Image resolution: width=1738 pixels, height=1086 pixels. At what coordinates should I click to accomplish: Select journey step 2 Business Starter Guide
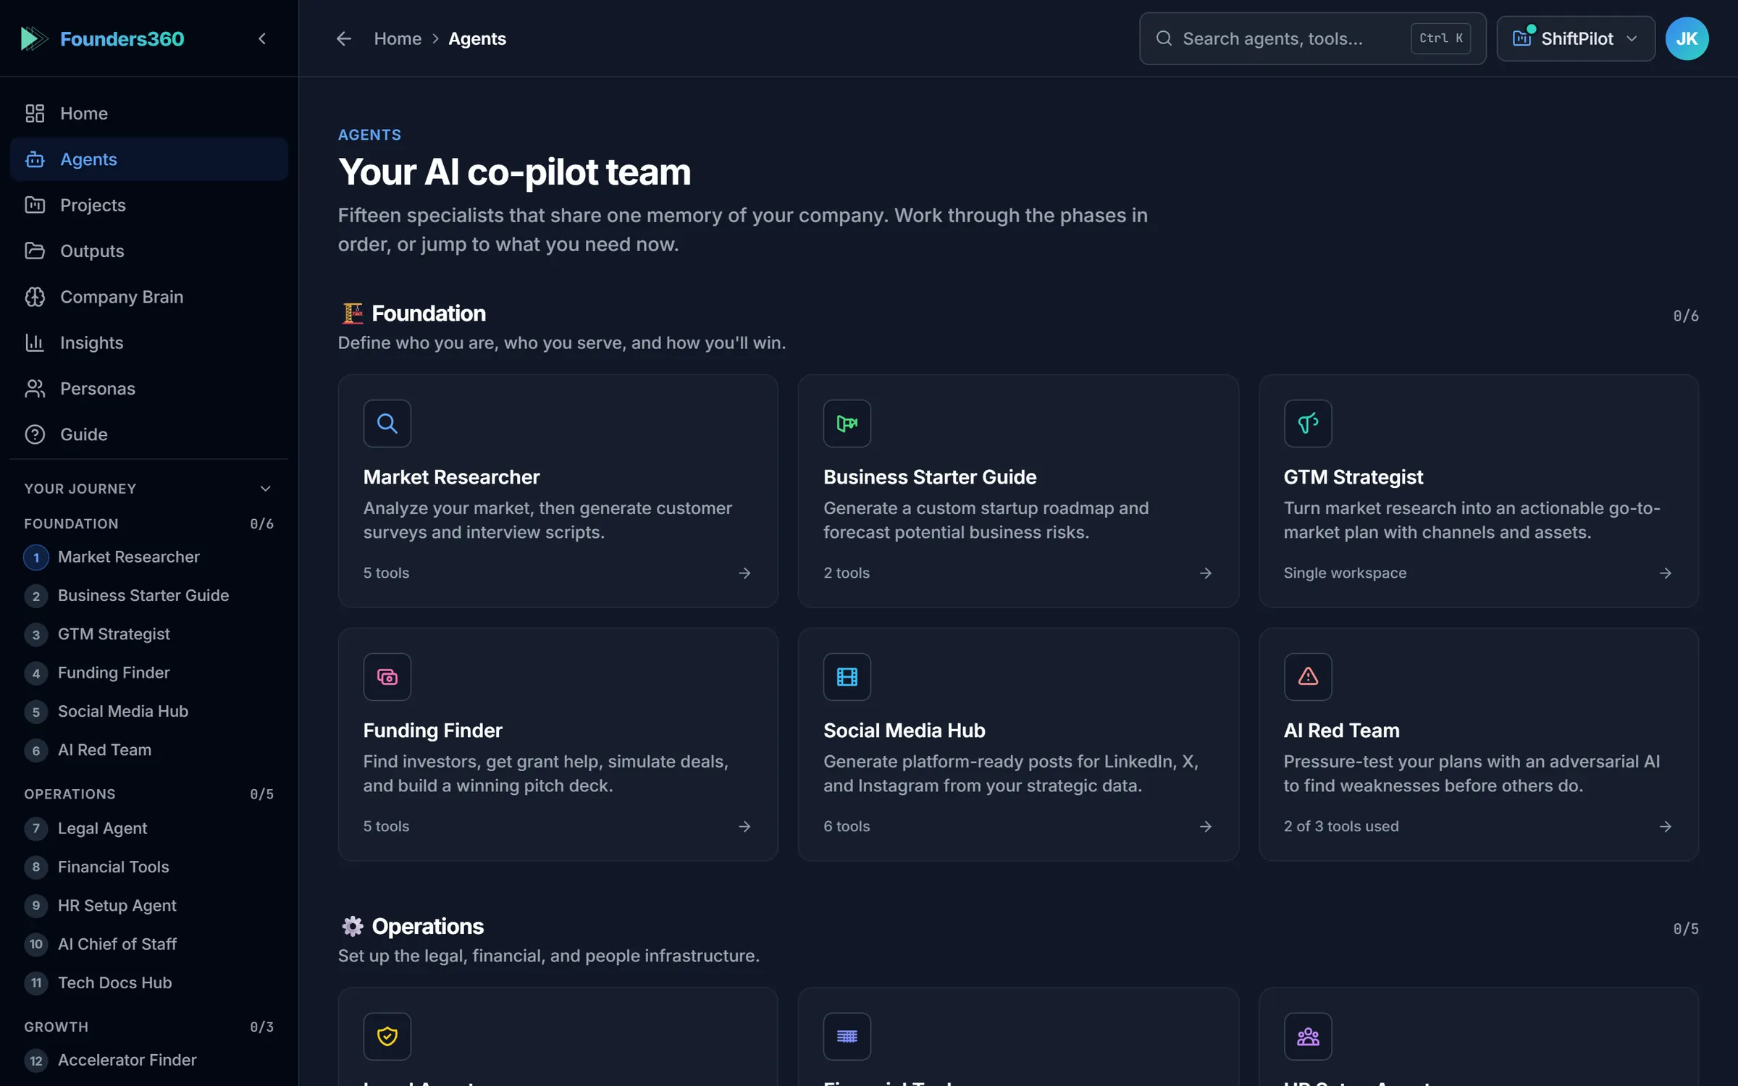[148, 595]
